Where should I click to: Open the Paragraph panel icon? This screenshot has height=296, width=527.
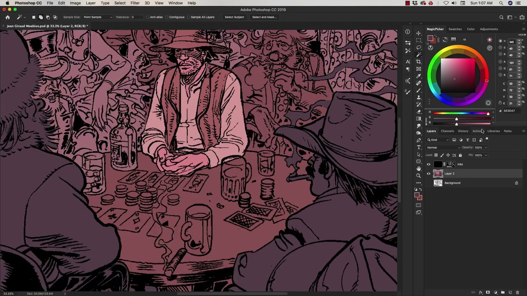pyautogui.click(x=408, y=69)
